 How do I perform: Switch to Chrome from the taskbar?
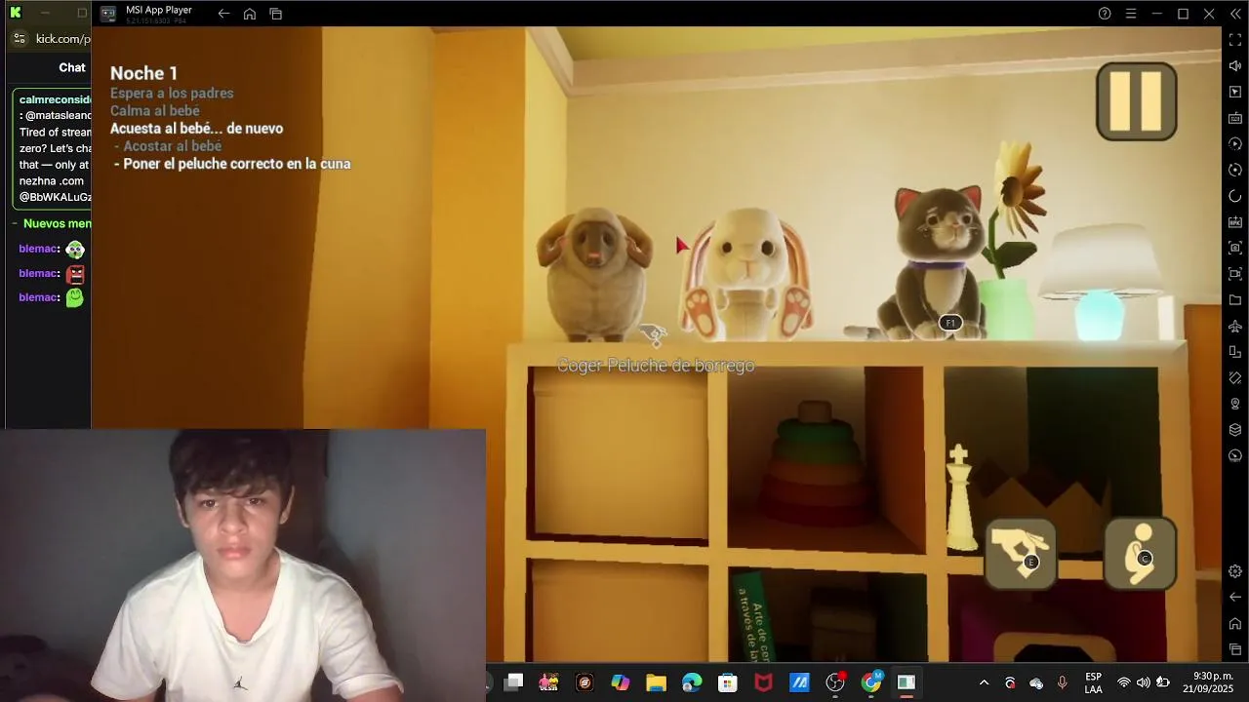point(871,682)
